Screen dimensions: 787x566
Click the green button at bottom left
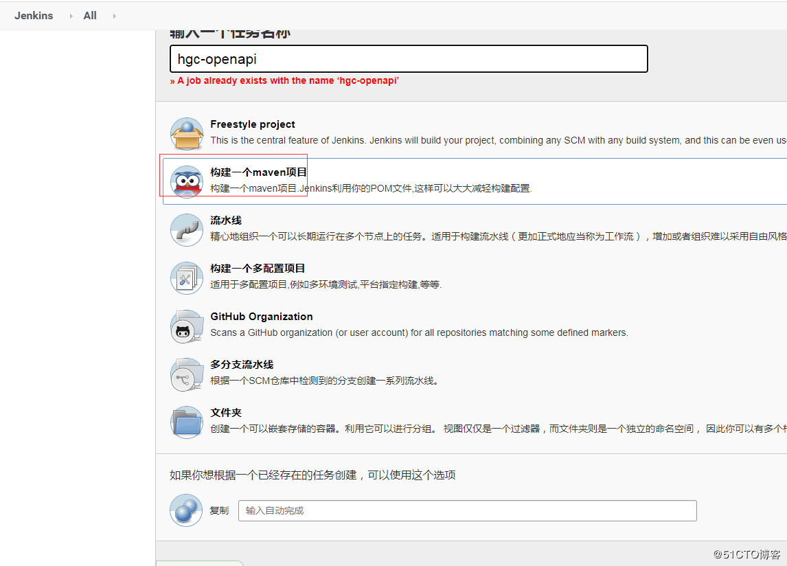coord(199,563)
